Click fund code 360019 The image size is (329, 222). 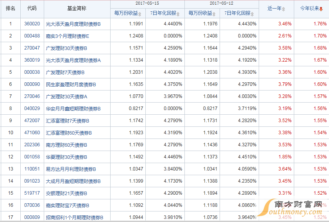(32, 60)
